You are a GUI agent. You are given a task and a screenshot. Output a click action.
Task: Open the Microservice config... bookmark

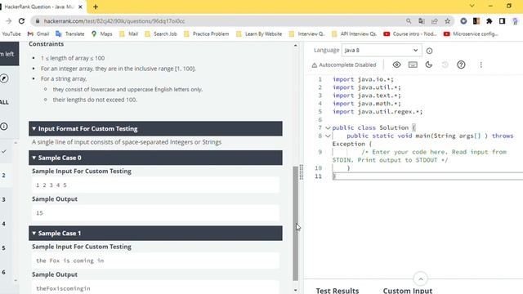click(471, 33)
